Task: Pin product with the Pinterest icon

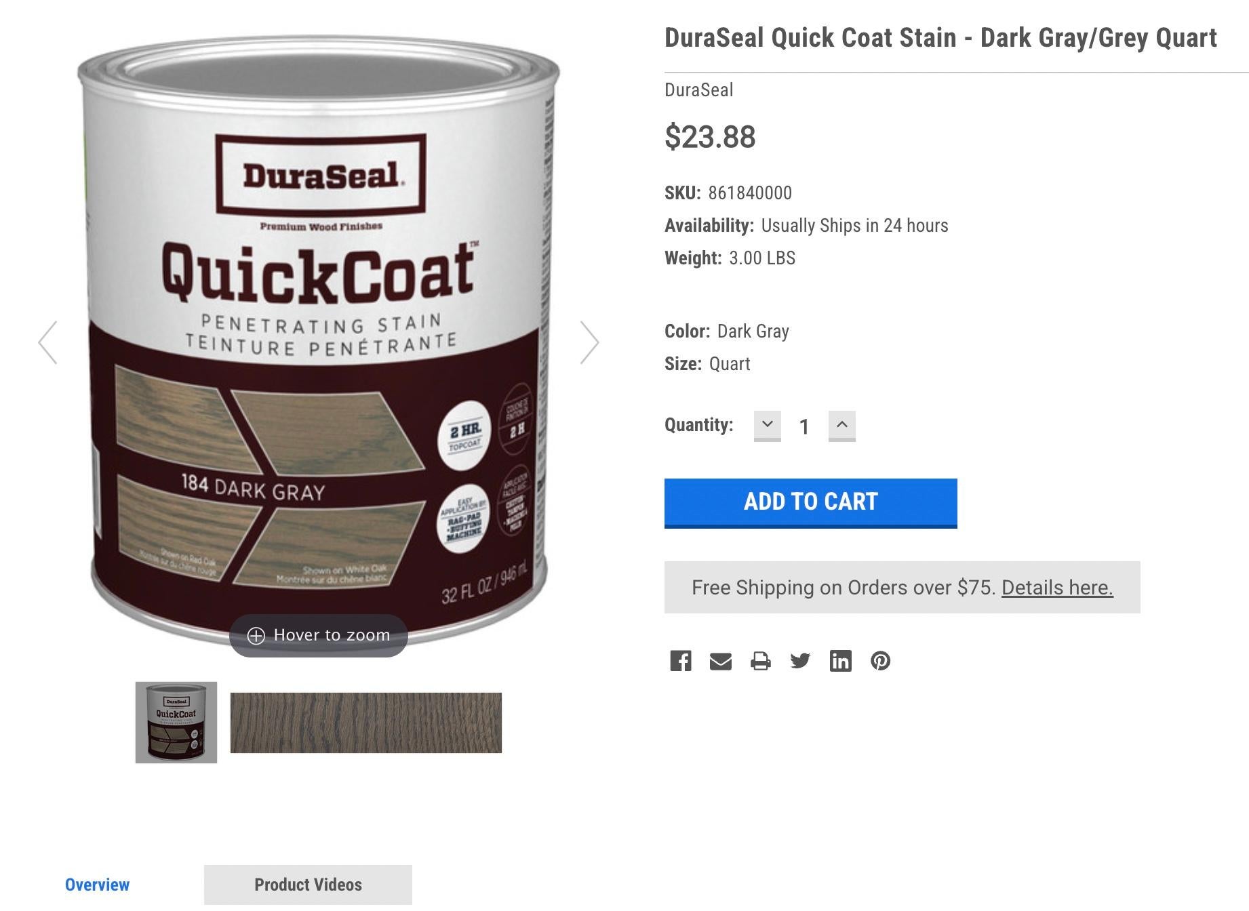Action: [880, 661]
